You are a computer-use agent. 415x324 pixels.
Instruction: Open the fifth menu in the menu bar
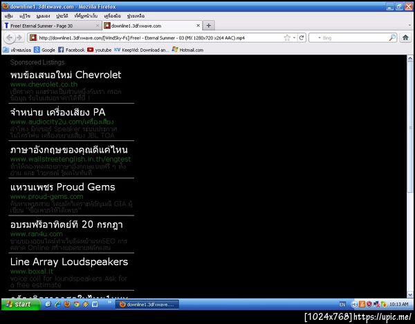pos(86,16)
